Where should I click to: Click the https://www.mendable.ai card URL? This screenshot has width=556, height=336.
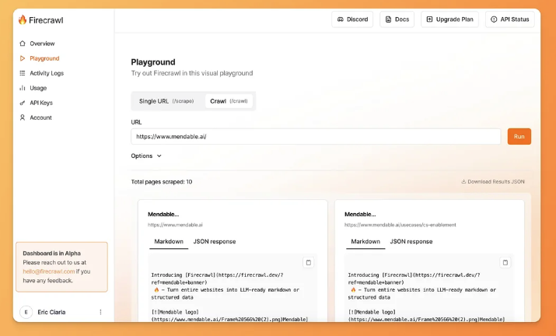(175, 225)
